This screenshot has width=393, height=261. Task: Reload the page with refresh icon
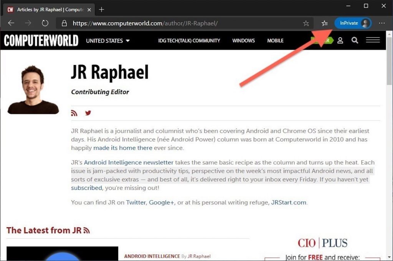coord(45,23)
